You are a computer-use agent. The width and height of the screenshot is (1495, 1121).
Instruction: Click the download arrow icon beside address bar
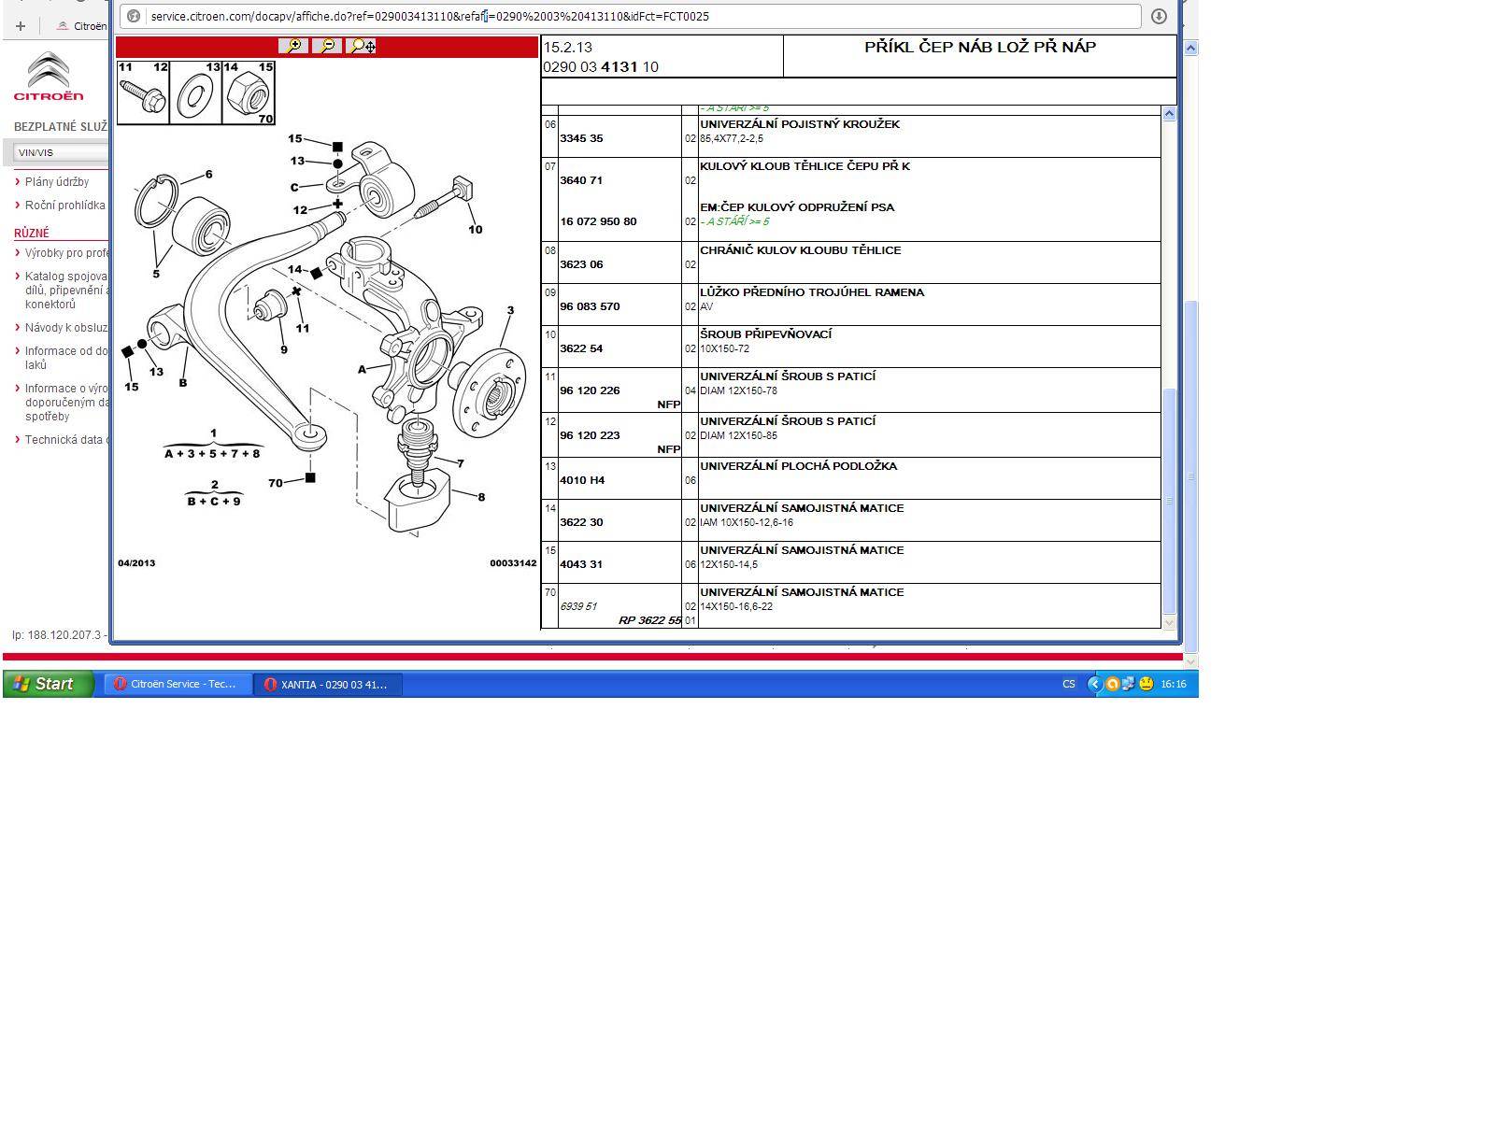1159,16
